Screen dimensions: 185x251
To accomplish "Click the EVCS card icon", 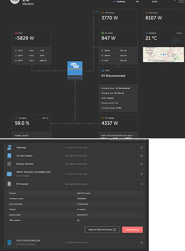I will (103, 71).
